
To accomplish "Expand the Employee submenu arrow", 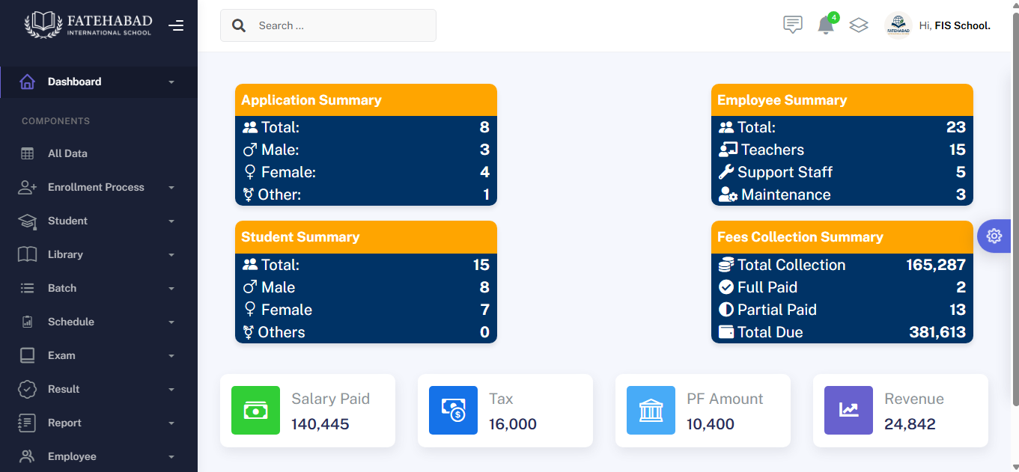I will (171, 456).
